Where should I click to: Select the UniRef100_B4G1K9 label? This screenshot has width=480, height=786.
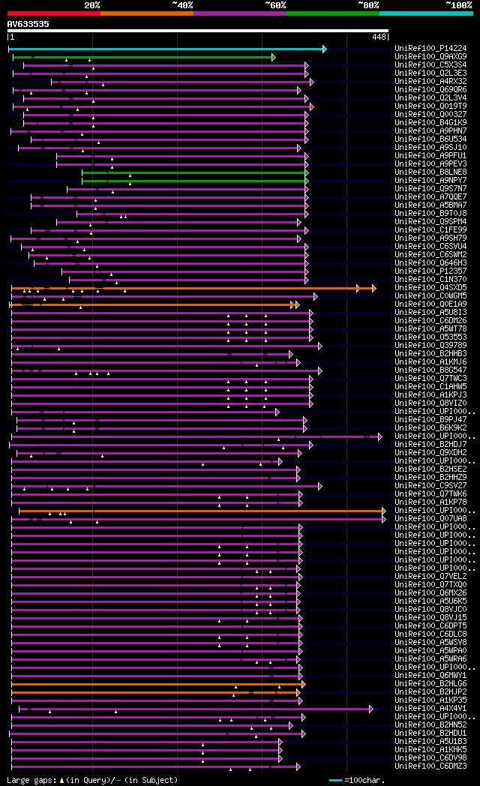[x=430, y=122]
